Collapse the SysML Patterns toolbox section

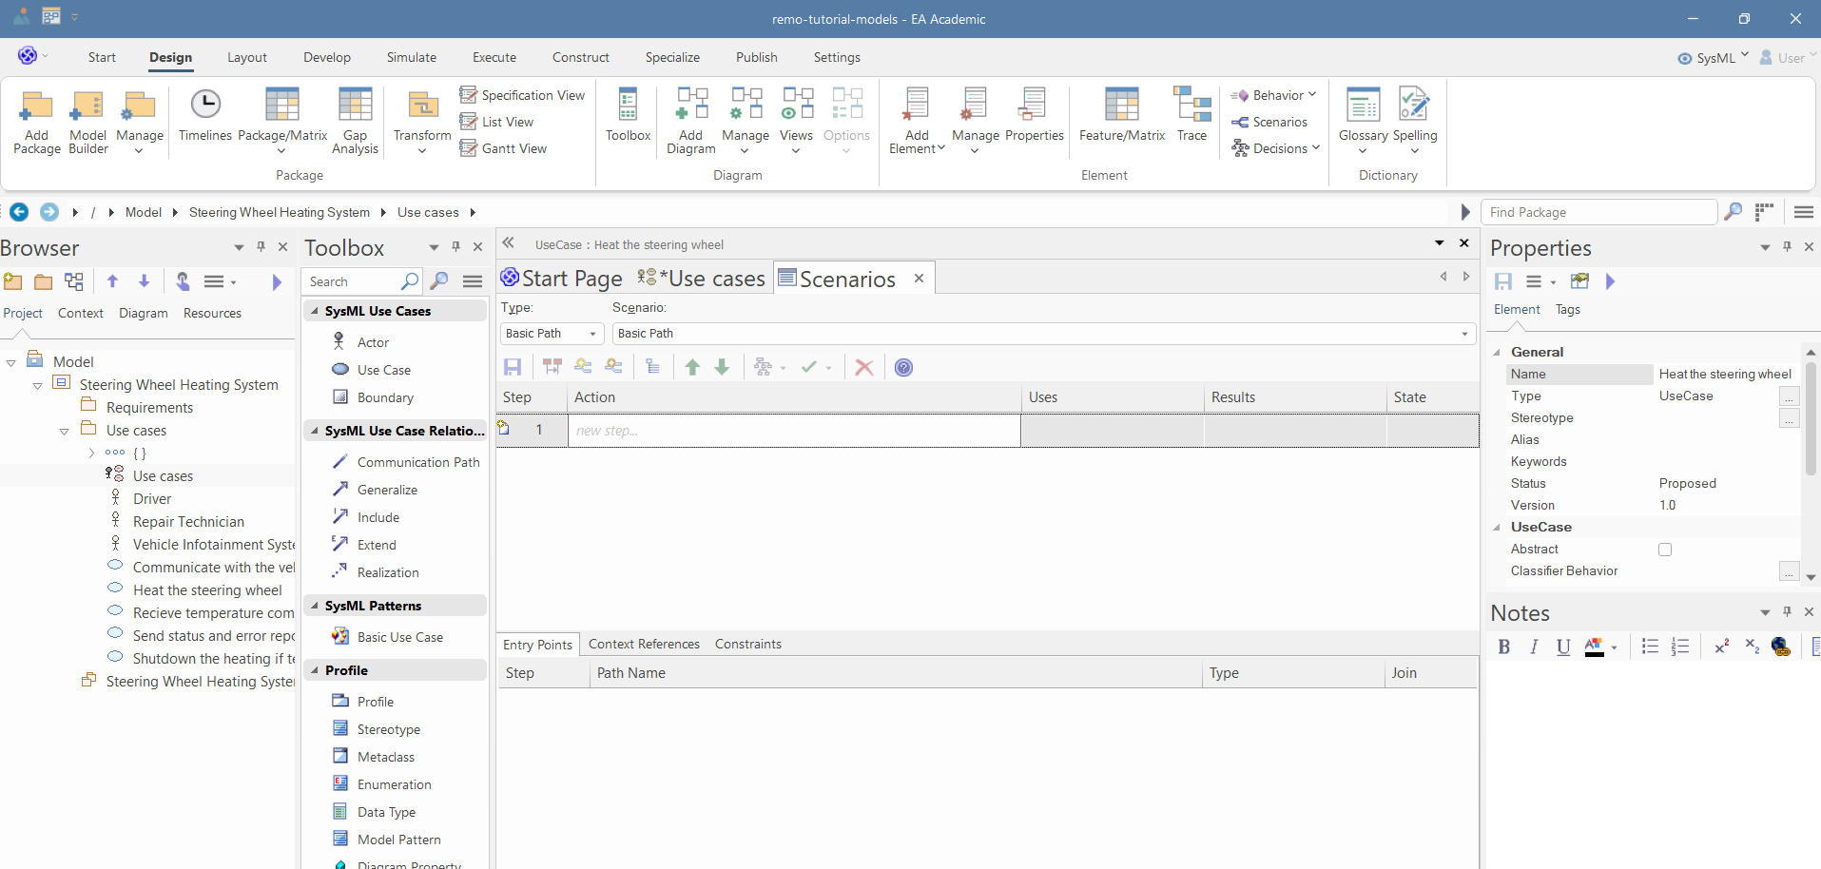(315, 606)
